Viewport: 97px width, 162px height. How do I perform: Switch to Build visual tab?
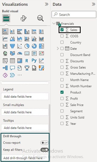coord(6,18)
